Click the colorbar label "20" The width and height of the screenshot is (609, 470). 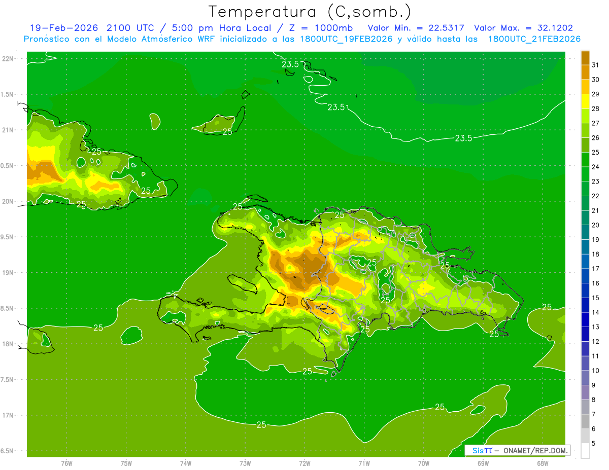click(x=596, y=225)
